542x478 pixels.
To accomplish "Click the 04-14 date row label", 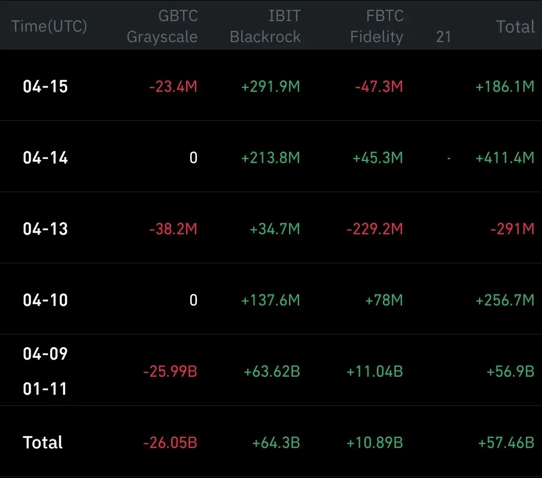I will (x=45, y=158).
